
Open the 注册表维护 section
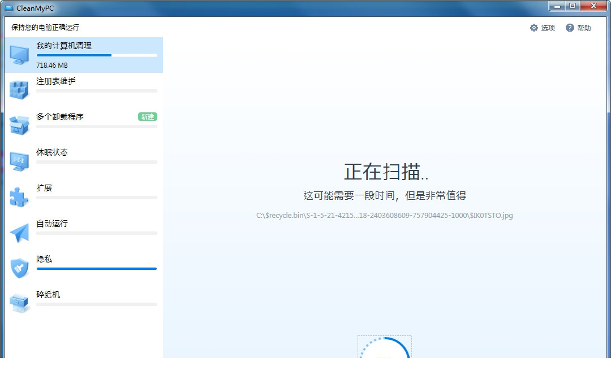tap(84, 90)
